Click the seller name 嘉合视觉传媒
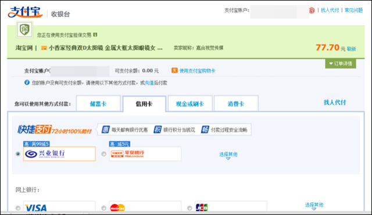The height and width of the screenshot is (215, 372). click(x=210, y=48)
